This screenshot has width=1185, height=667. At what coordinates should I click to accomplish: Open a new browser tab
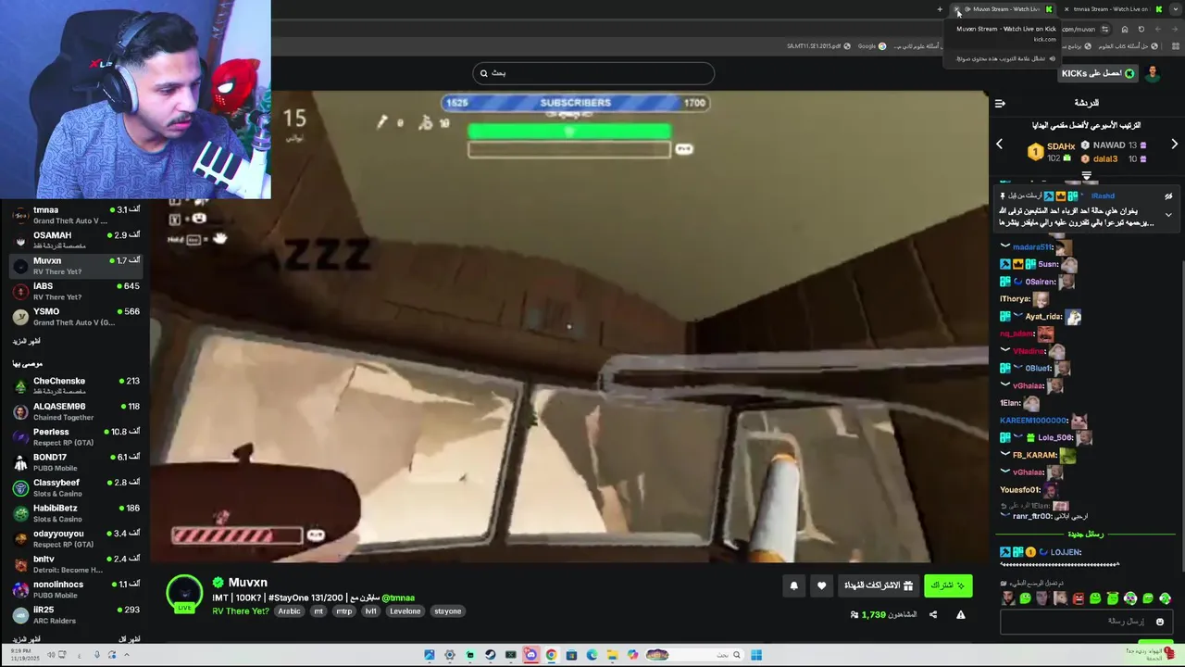coord(940,9)
